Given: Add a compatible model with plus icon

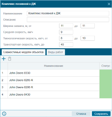Looking at the screenshot, I should point(4,59).
